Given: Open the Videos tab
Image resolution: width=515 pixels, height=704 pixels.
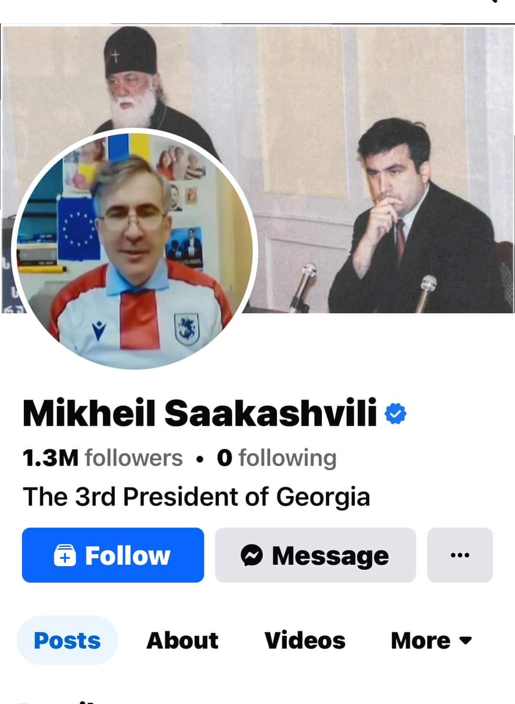Looking at the screenshot, I should 305,641.
